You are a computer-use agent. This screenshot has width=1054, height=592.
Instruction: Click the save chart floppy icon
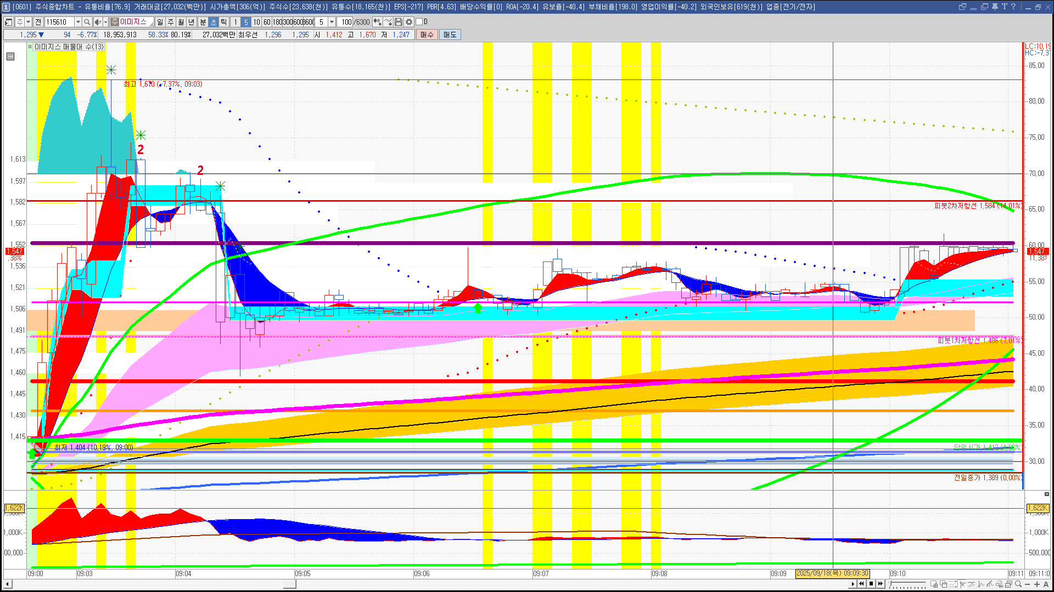[x=399, y=22]
